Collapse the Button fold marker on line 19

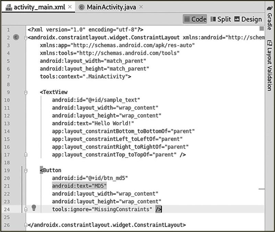(x=26, y=171)
